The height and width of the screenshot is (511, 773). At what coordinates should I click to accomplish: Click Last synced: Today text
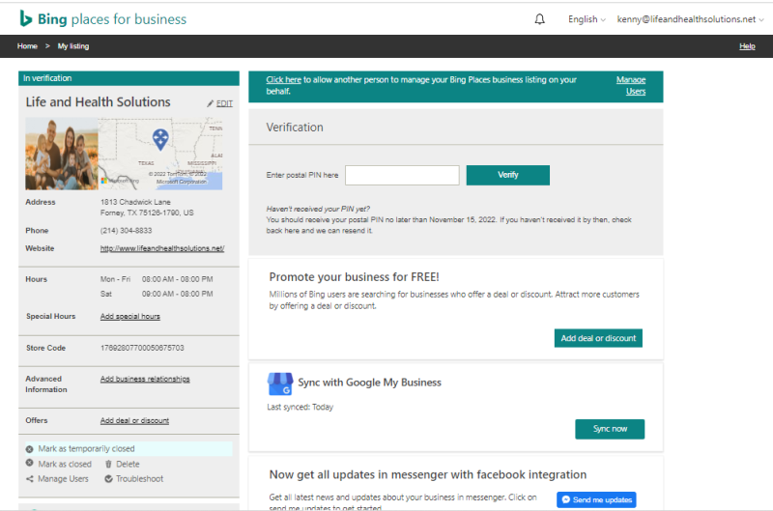(x=301, y=407)
